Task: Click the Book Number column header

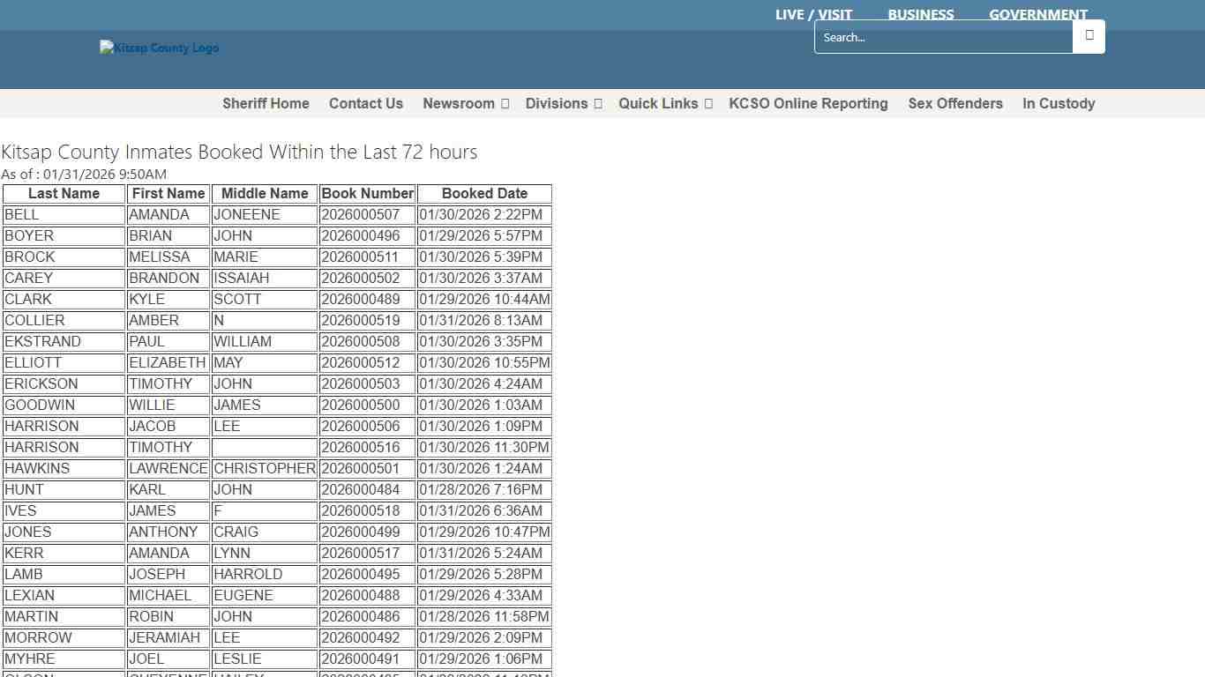Action: point(367,193)
